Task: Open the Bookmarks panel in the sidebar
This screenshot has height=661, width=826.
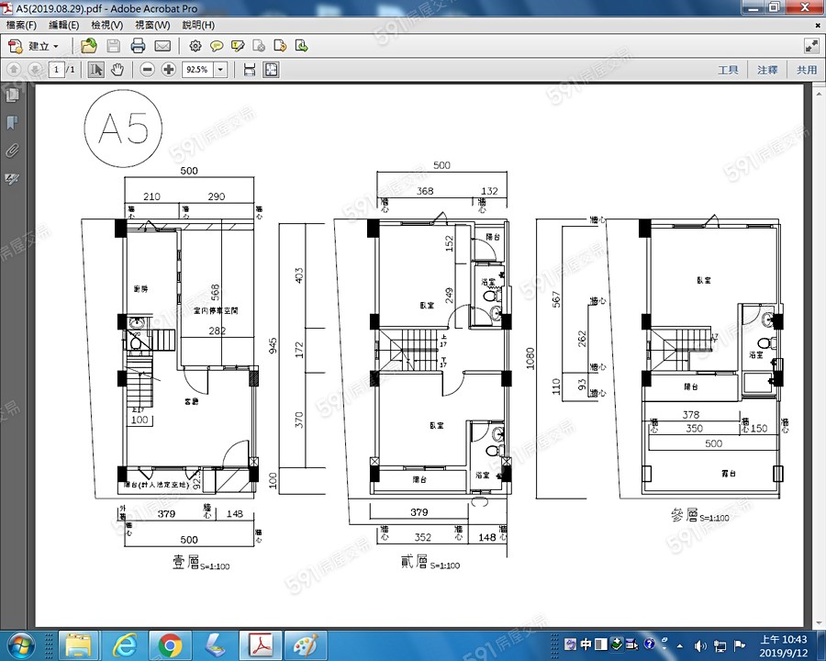Action: pos(13,122)
